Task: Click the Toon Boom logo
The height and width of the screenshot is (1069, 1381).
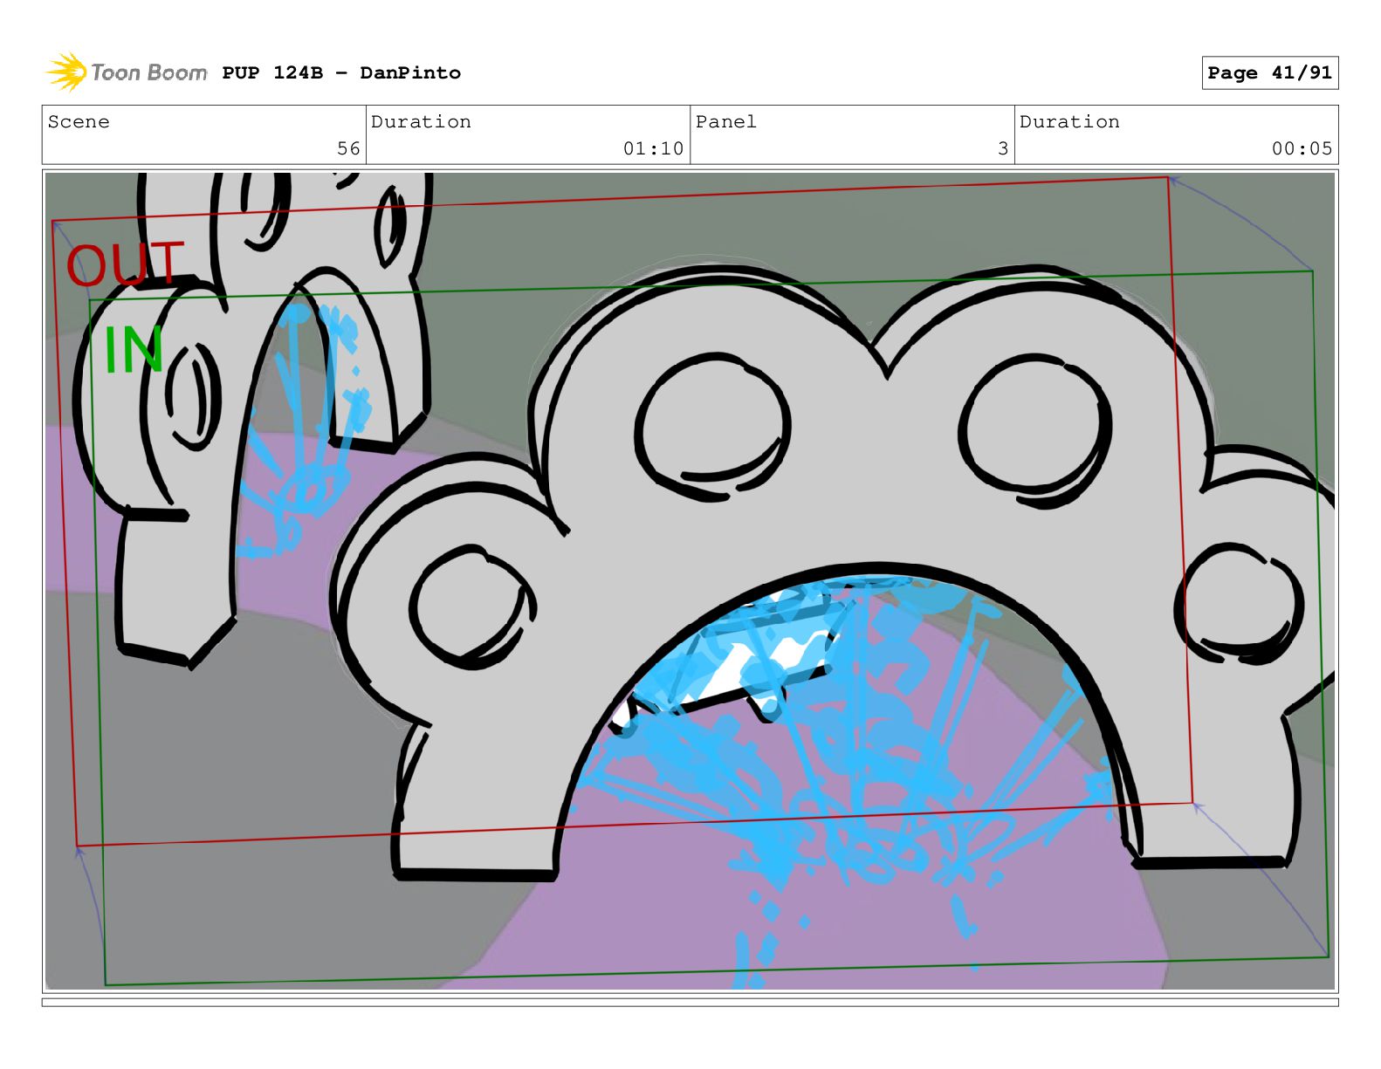Action: 126,72
